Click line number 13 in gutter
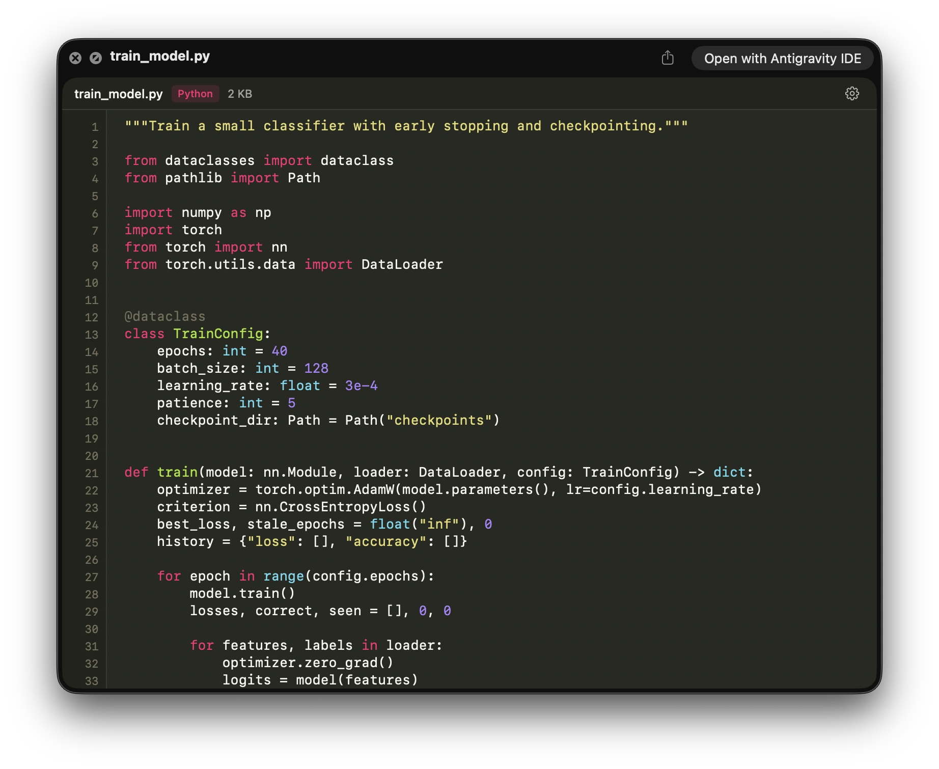Image resolution: width=939 pixels, height=769 pixels. tap(92, 335)
